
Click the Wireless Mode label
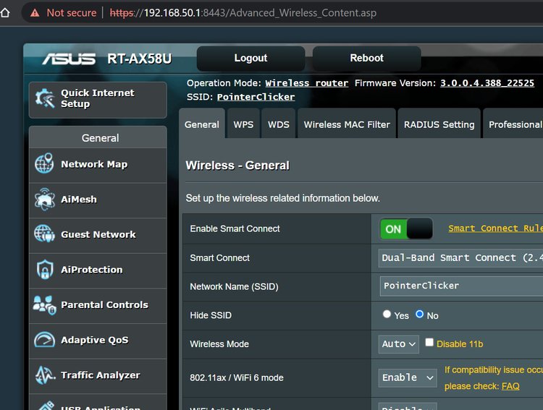219,344
